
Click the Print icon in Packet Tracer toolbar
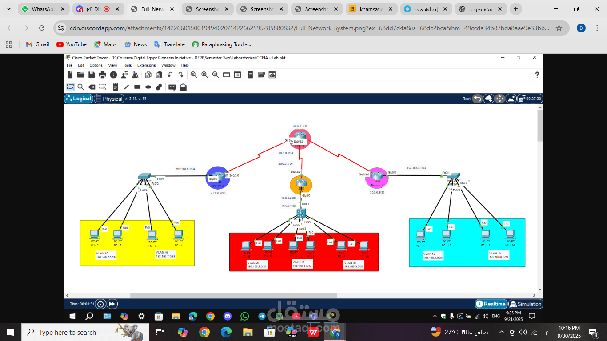(103, 75)
